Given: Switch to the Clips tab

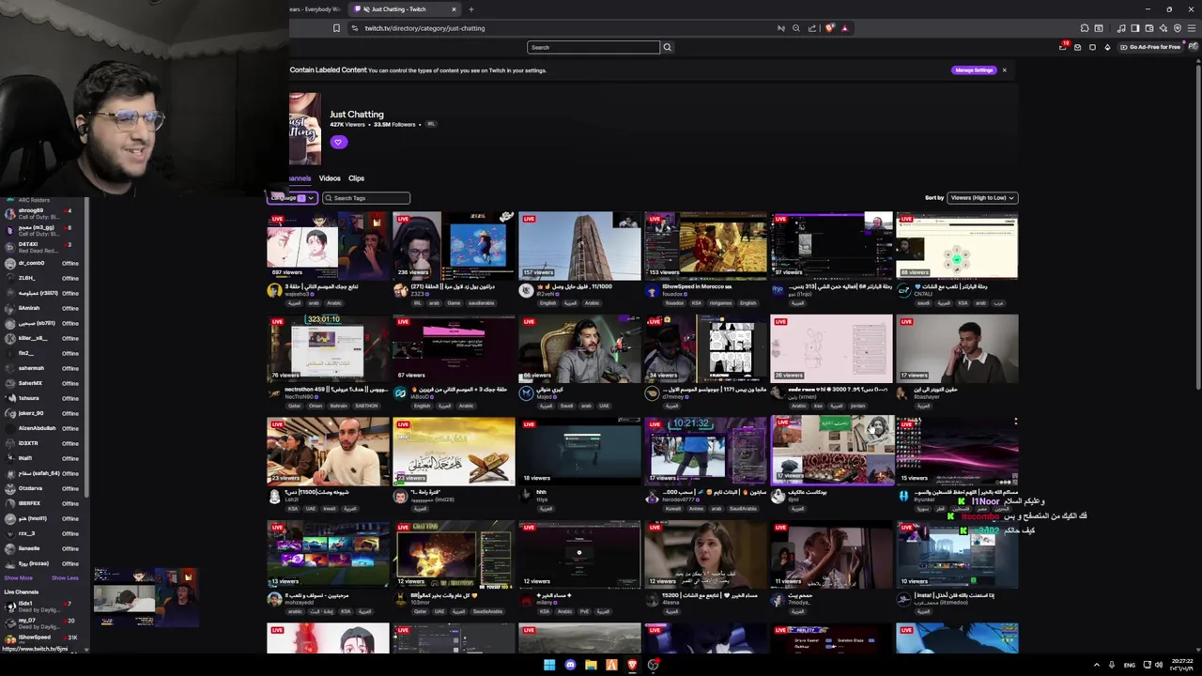Looking at the screenshot, I should [357, 178].
